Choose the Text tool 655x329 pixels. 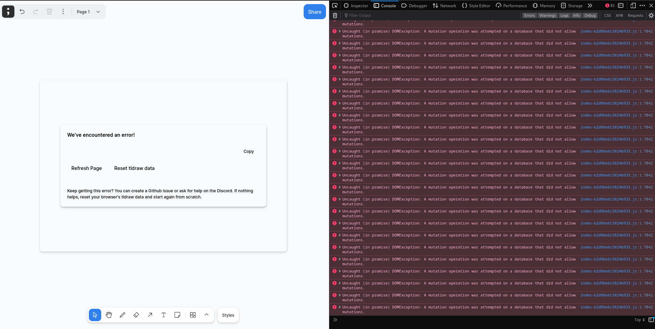pos(164,315)
